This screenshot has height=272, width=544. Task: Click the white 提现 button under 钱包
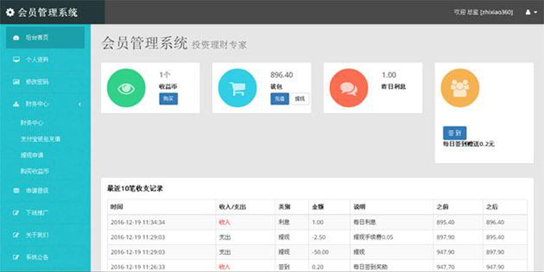pyautogui.click(x=300, y=99)
